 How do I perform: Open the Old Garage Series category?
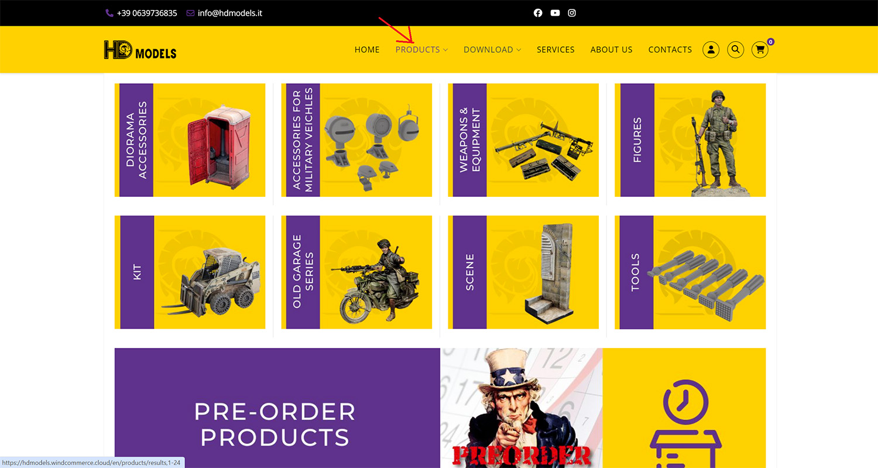pos(356,272)
